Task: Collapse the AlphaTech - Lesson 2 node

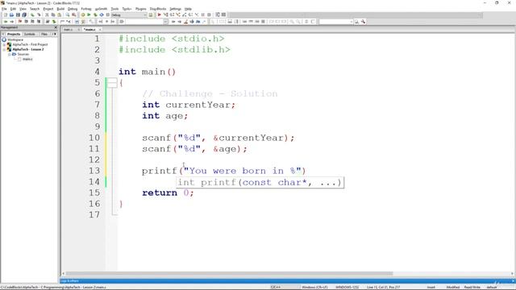Action: (4, 49)
